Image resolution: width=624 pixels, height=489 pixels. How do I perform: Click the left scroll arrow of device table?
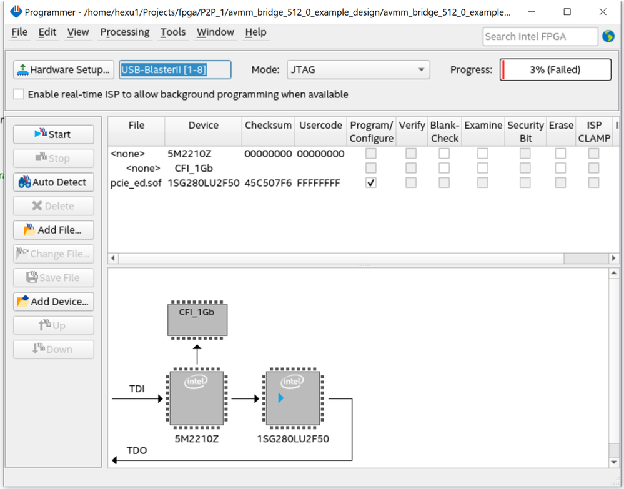(113, 258)
